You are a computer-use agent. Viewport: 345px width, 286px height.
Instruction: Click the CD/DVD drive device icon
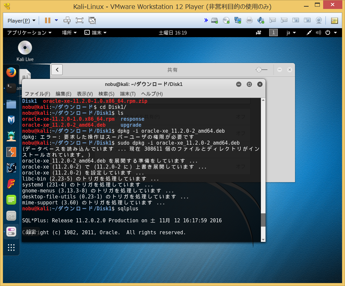[x=226, y=21]
